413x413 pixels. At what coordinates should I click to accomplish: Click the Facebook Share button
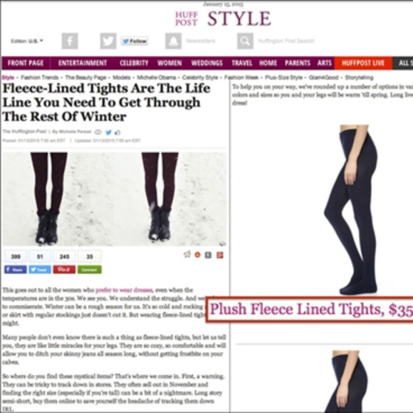(x=16, y=269)
